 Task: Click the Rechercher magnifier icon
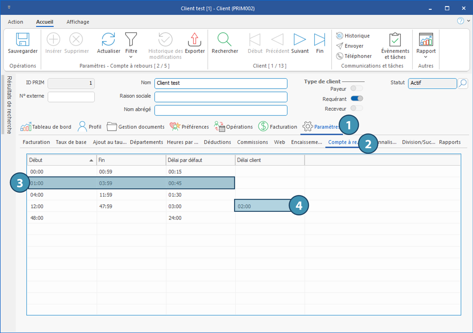point(225,40)
